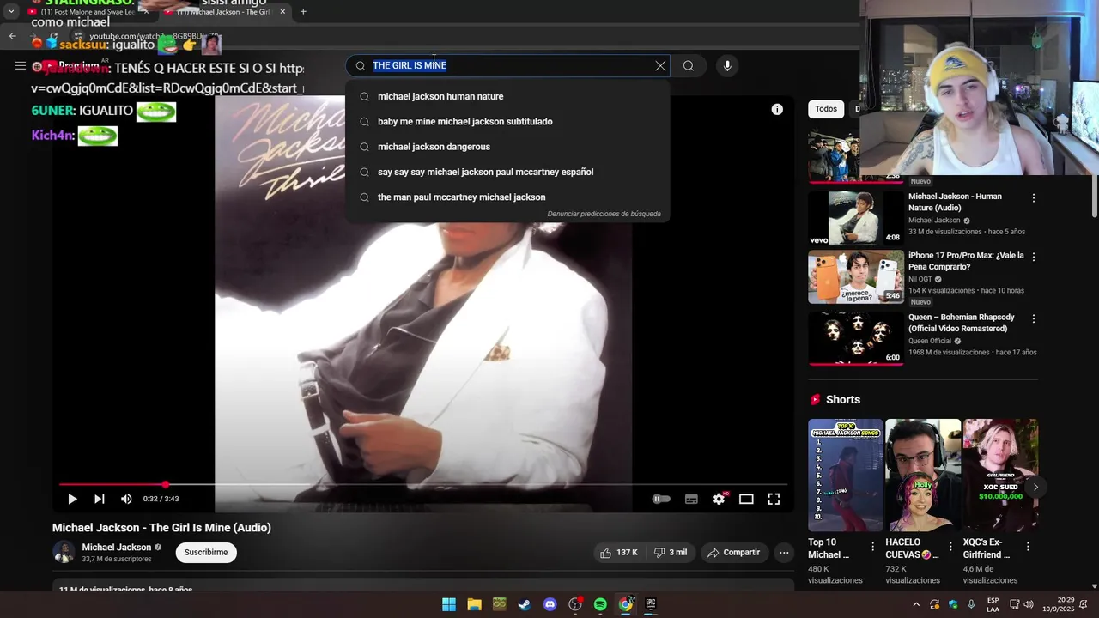Open Michael Jackson channel name link
The image size is (1099, 618).
[117, 547]
